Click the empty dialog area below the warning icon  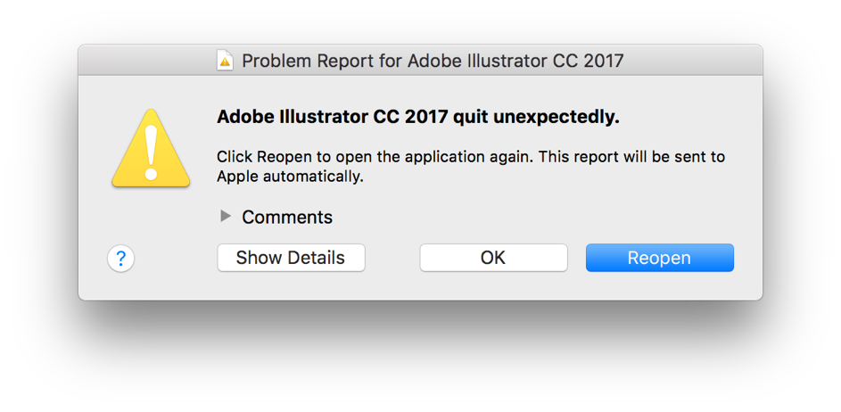tap(150, 218)
